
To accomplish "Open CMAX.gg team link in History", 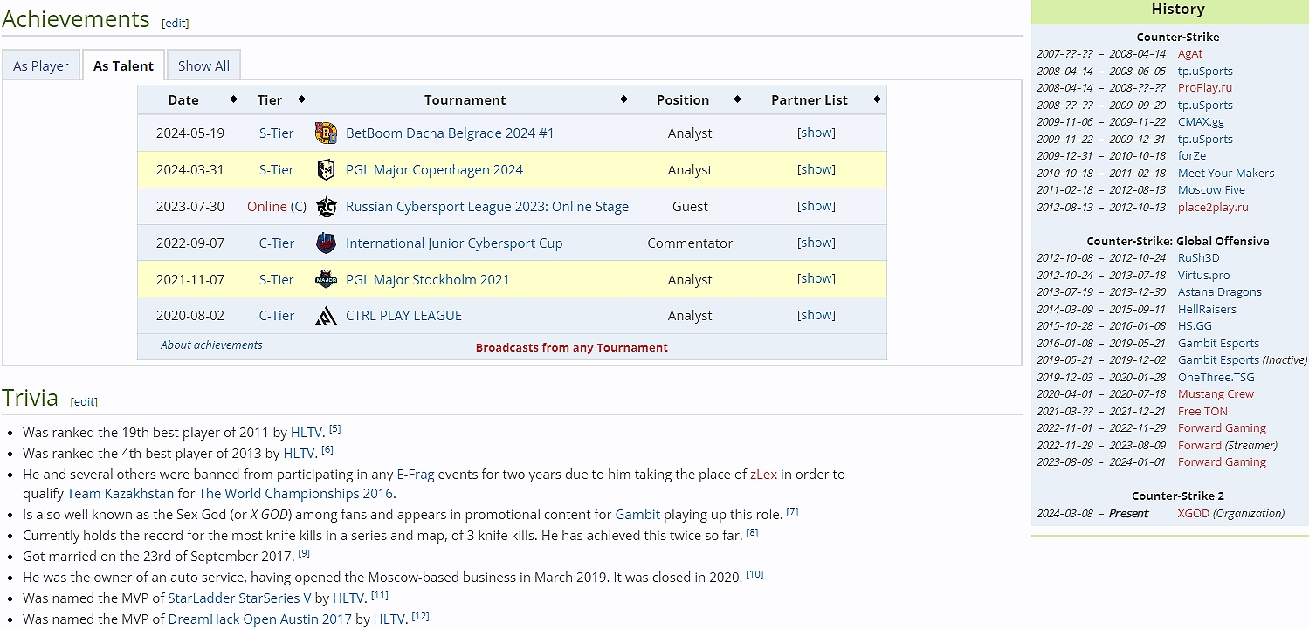I will tap(1202, 122).
